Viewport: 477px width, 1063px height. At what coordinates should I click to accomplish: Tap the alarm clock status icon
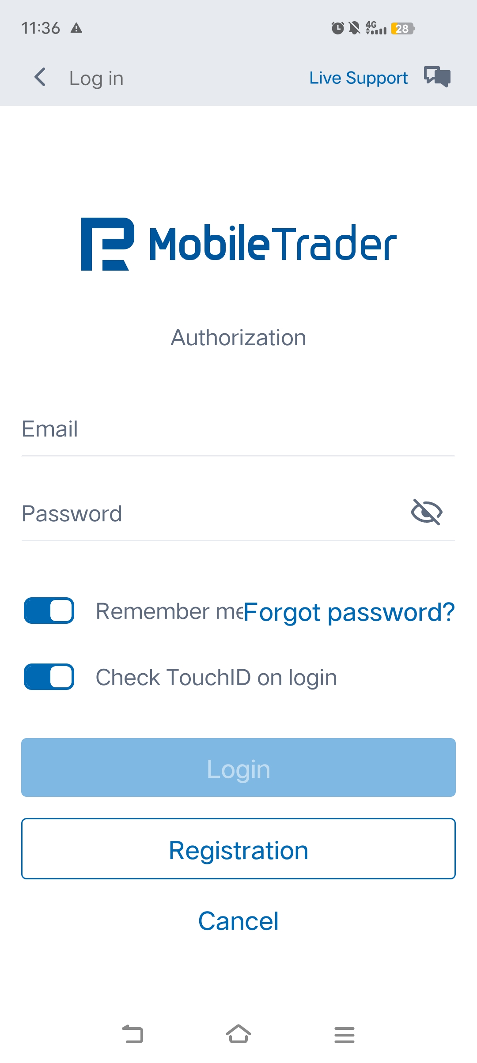pos(338,28)
